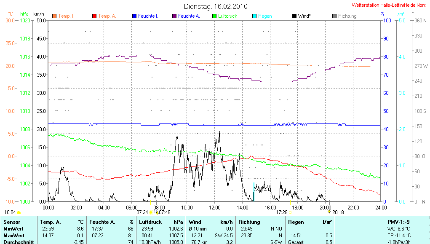
Task: Click the sunset icon after 17:28
Action: pyautogui.click(x=290, y=212)
